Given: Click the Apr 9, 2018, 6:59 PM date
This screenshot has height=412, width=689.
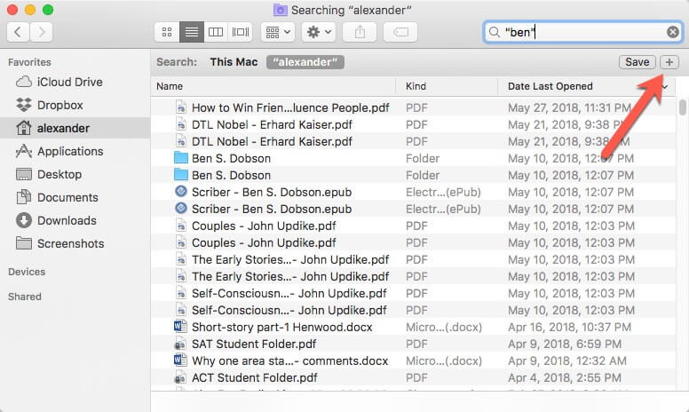Looking at the screenshot, I should coord(565,344).
